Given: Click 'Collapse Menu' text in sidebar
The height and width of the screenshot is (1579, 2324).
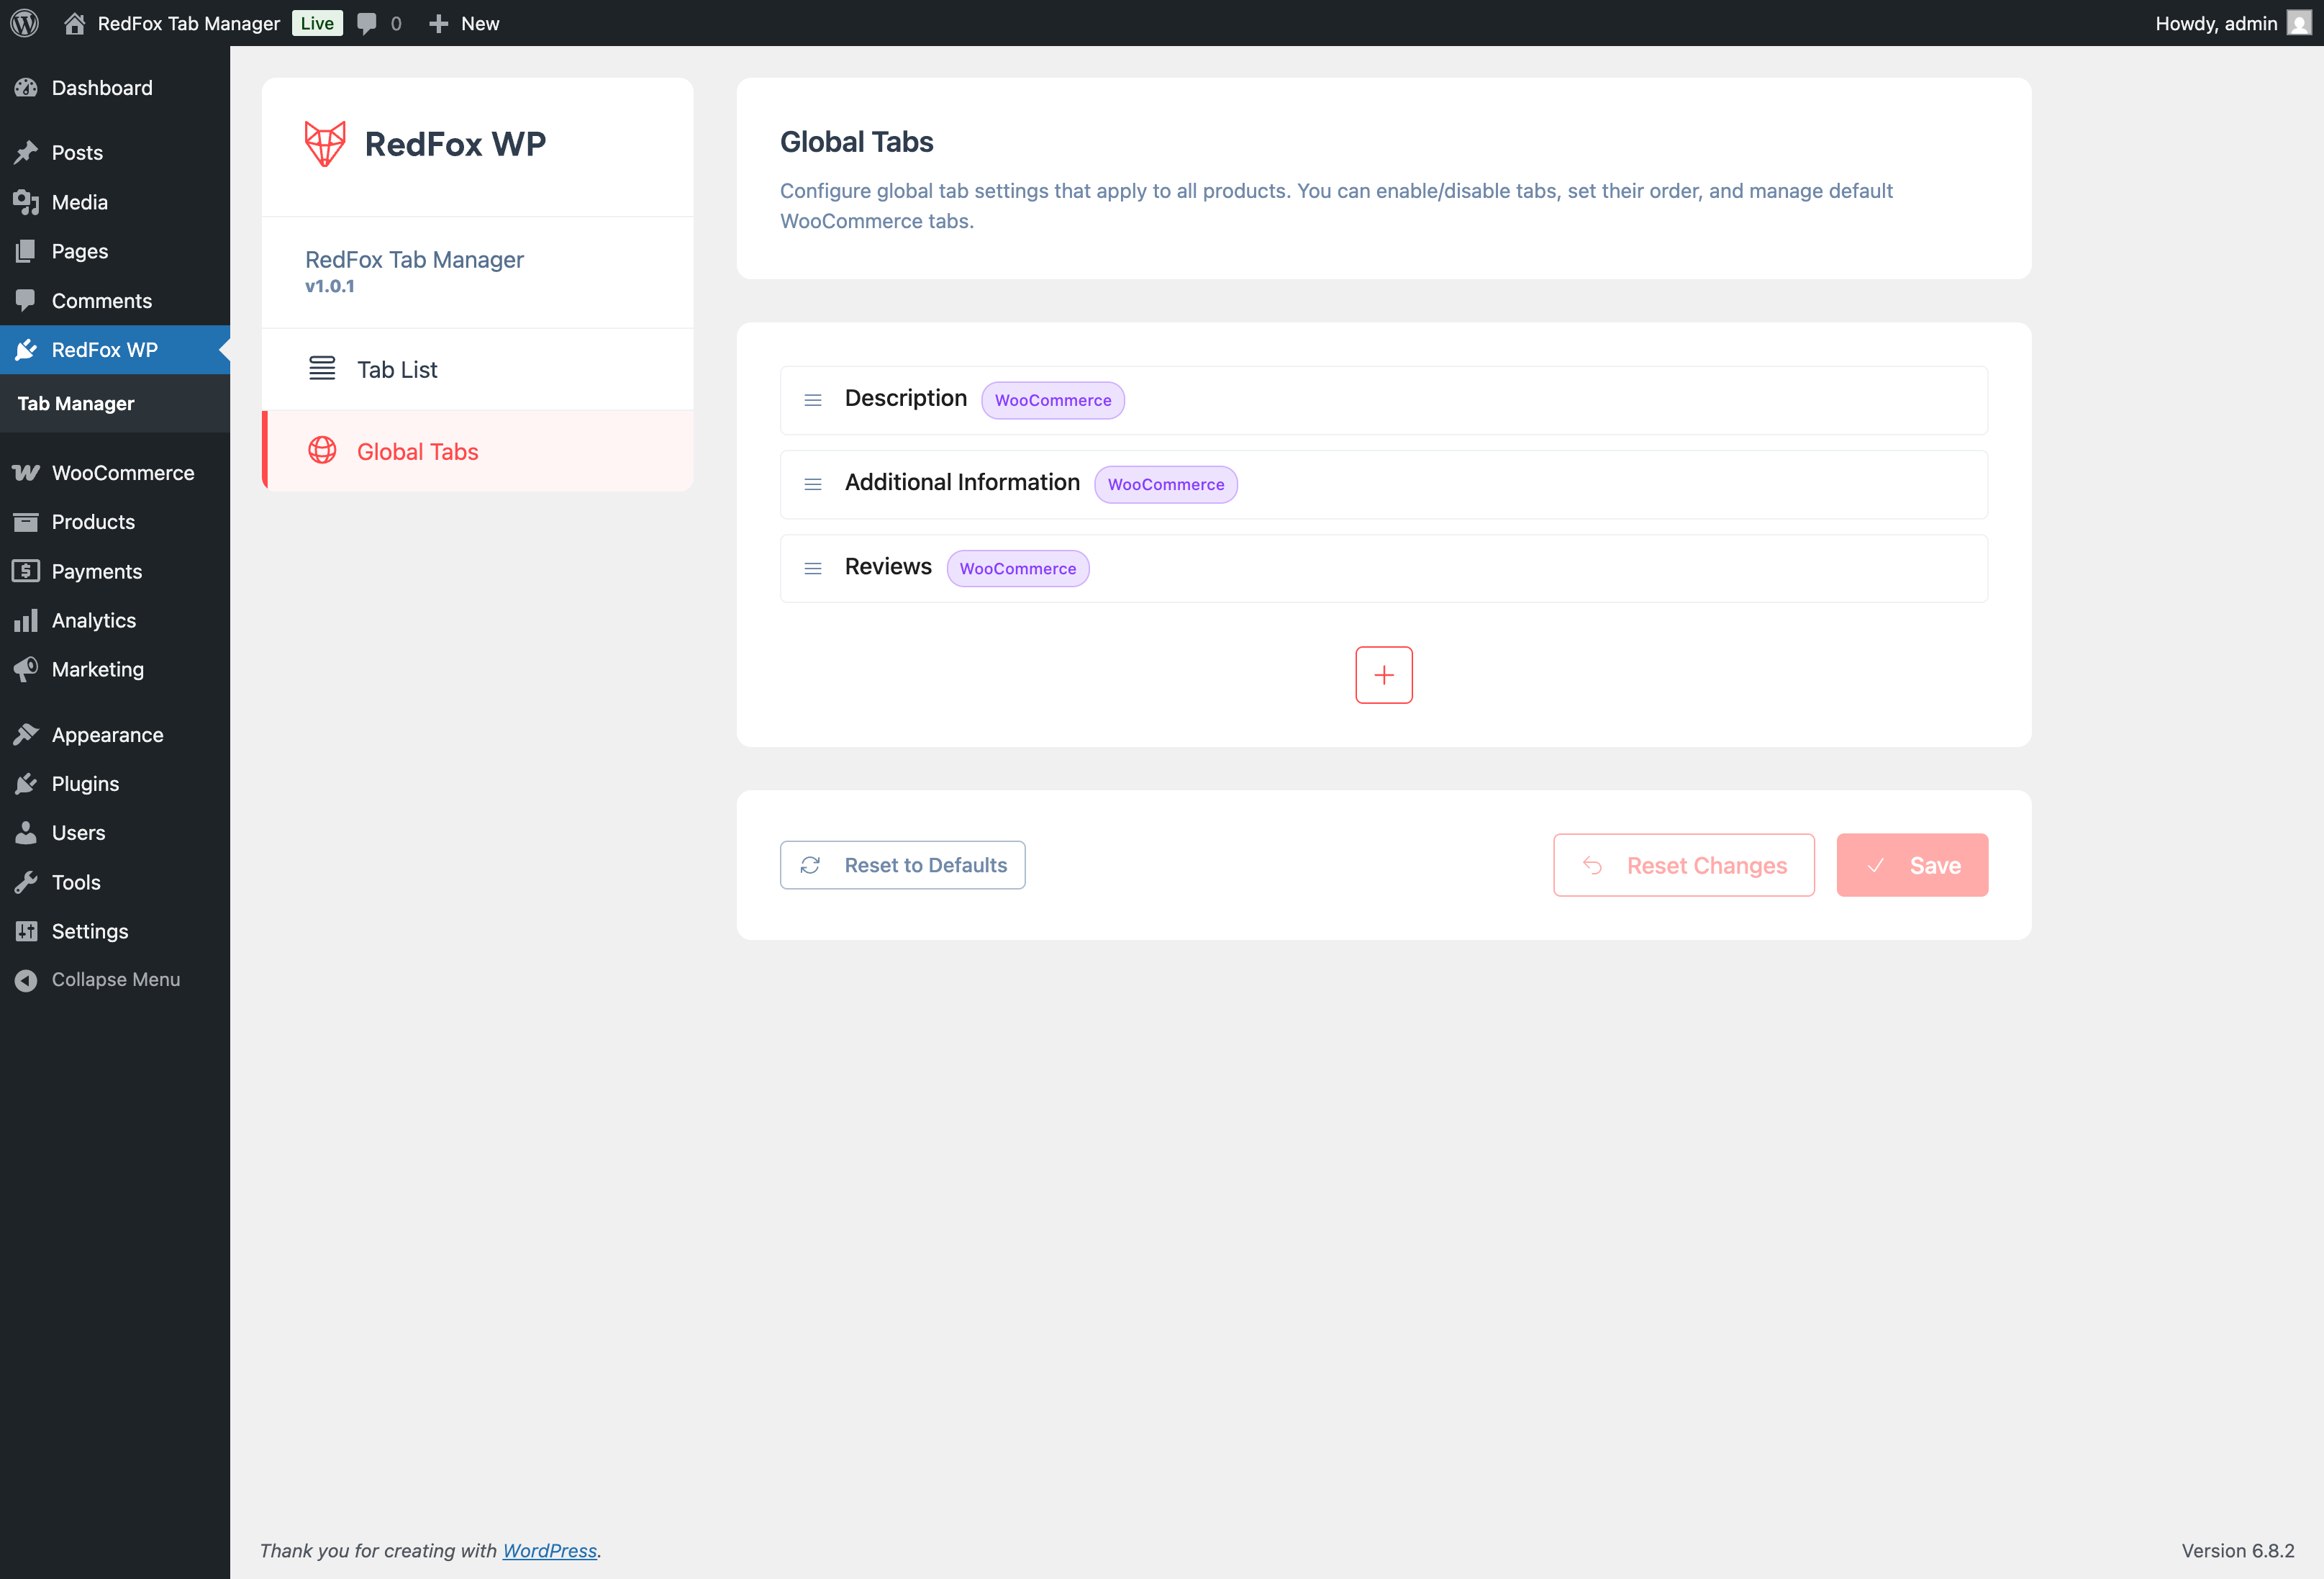Looking at the screenshot, I should tap(116, 980).
